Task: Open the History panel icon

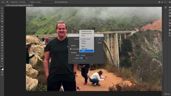Action: [x=166, y=7]
